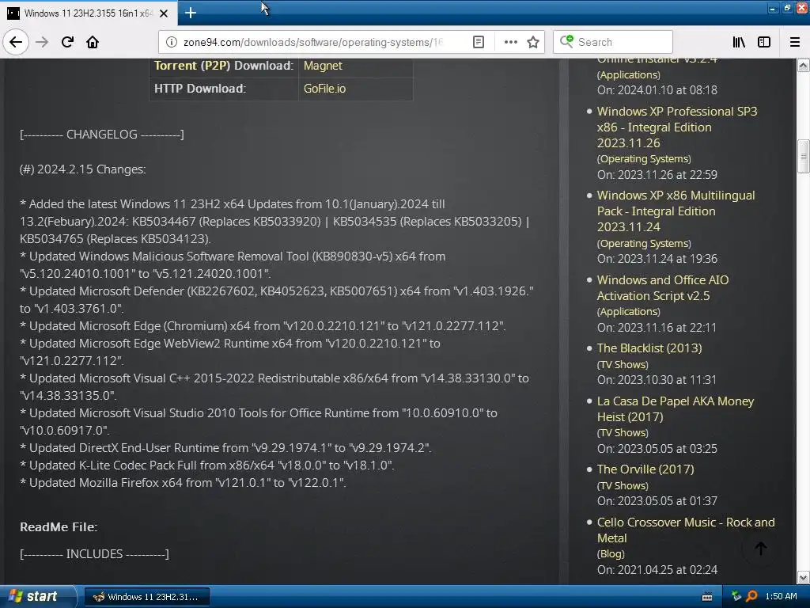Image resolution: width=810 pixels, height=608 pixels.
Task: Open the GoFile.io HTTP download link
Action: (324, 89)
